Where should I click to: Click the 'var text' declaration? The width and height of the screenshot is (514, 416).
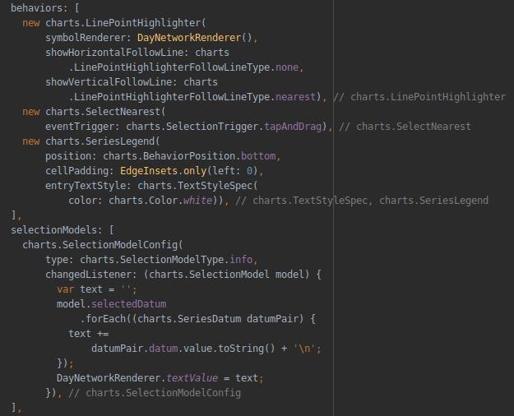(80, 289)
